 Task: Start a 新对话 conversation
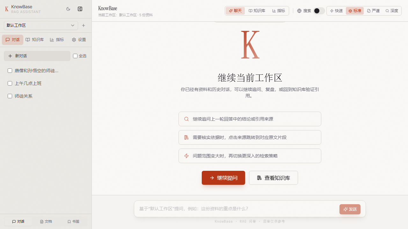(37, 56)
